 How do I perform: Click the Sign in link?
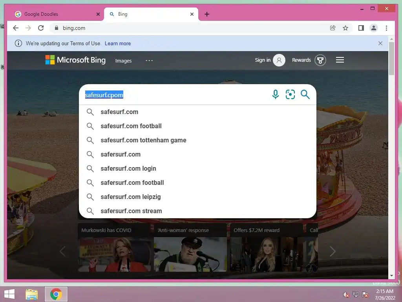[263, 60]
